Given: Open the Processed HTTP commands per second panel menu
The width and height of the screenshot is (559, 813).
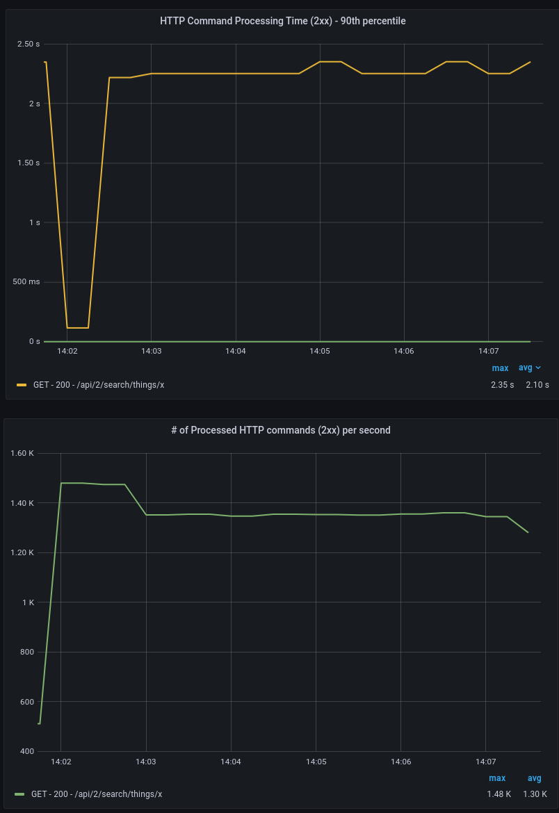Looking at the screenshot, I should pyautogui.click(x=280, y=430).
